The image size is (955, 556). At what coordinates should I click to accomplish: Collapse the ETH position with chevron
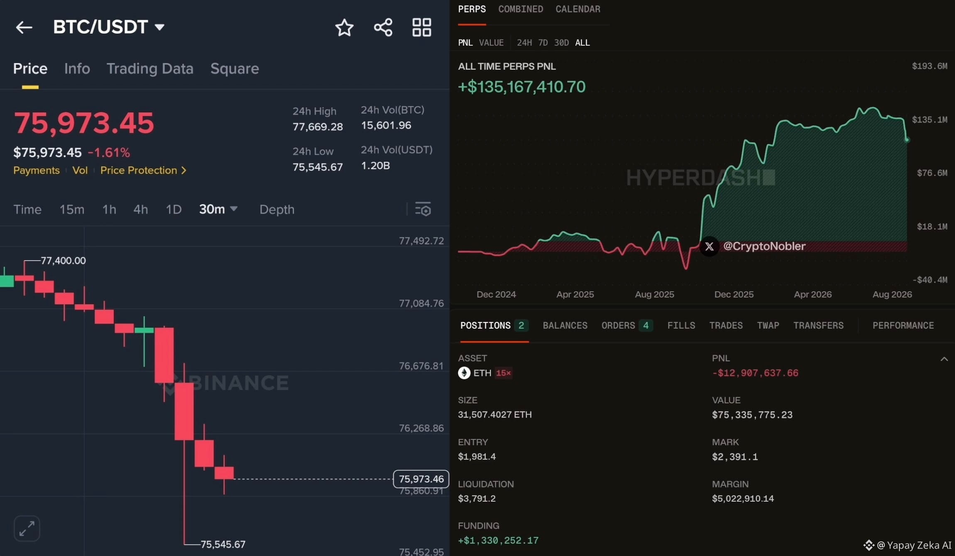[944, 359]
